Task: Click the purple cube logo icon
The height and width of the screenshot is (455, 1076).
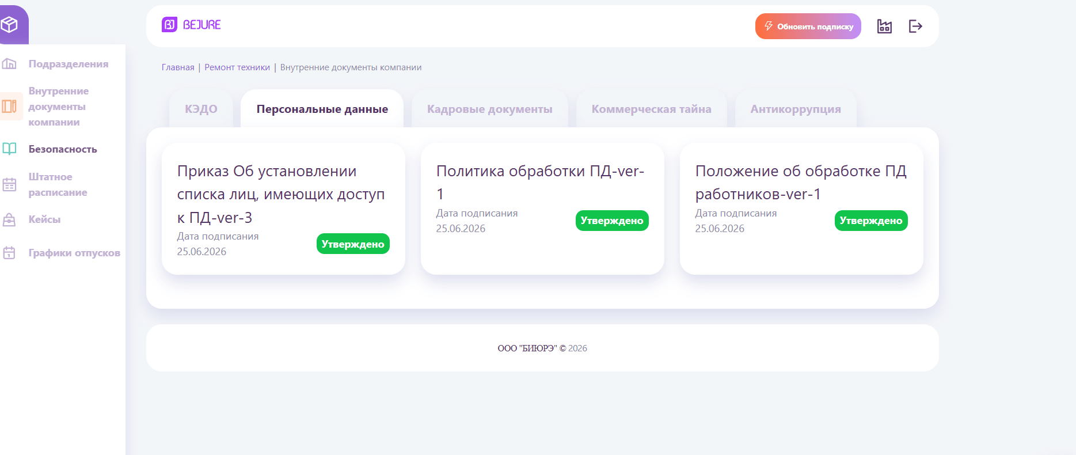Action: 10,24
